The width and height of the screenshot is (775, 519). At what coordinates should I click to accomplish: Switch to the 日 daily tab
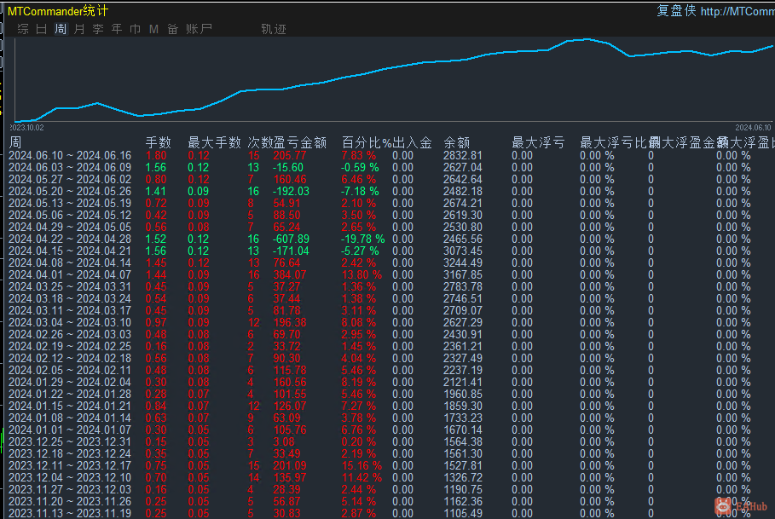[42, 29]
